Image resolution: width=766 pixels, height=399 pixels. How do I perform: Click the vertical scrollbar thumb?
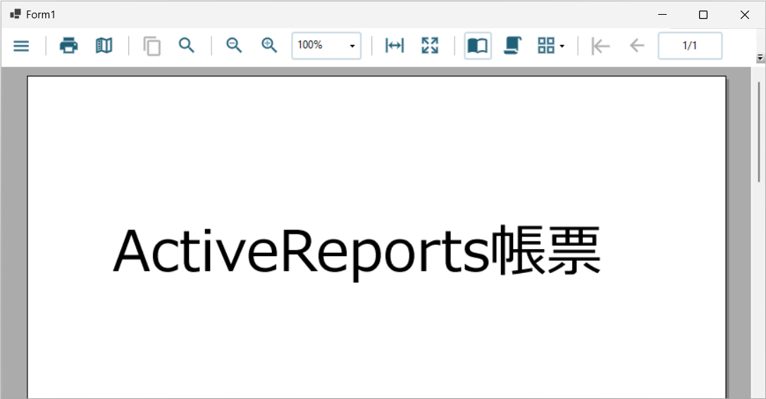pyautogui.click(x=759, y=132)
